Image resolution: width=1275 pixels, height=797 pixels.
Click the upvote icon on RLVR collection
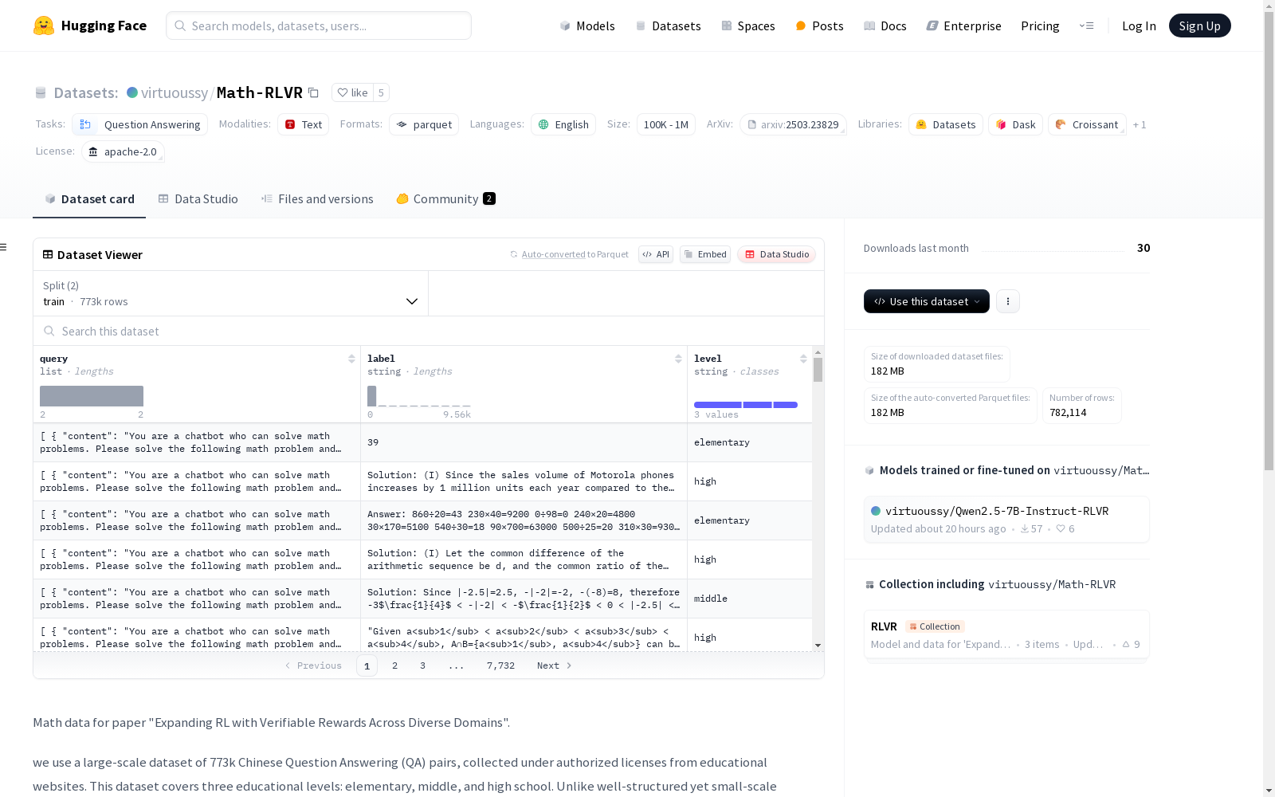tap(1126, 644)
